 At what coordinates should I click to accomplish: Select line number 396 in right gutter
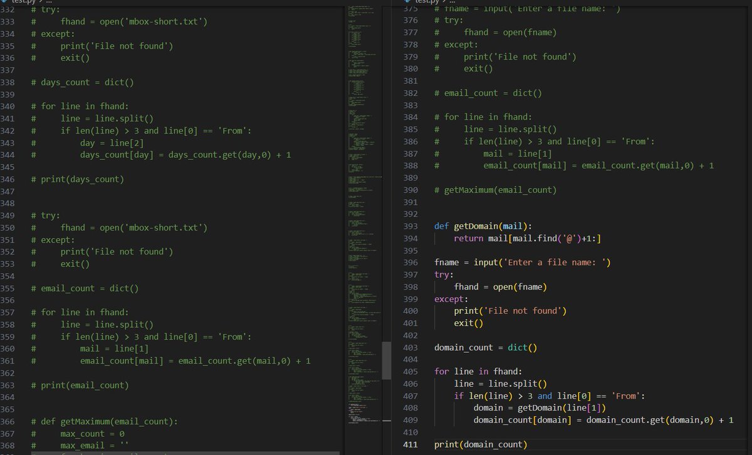(410, 263)
